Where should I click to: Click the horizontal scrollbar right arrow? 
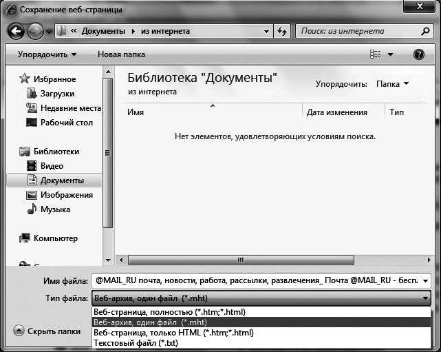tap(429, 260)
